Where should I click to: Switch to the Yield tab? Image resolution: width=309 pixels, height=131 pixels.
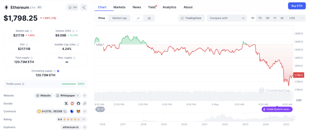[152, 7]
